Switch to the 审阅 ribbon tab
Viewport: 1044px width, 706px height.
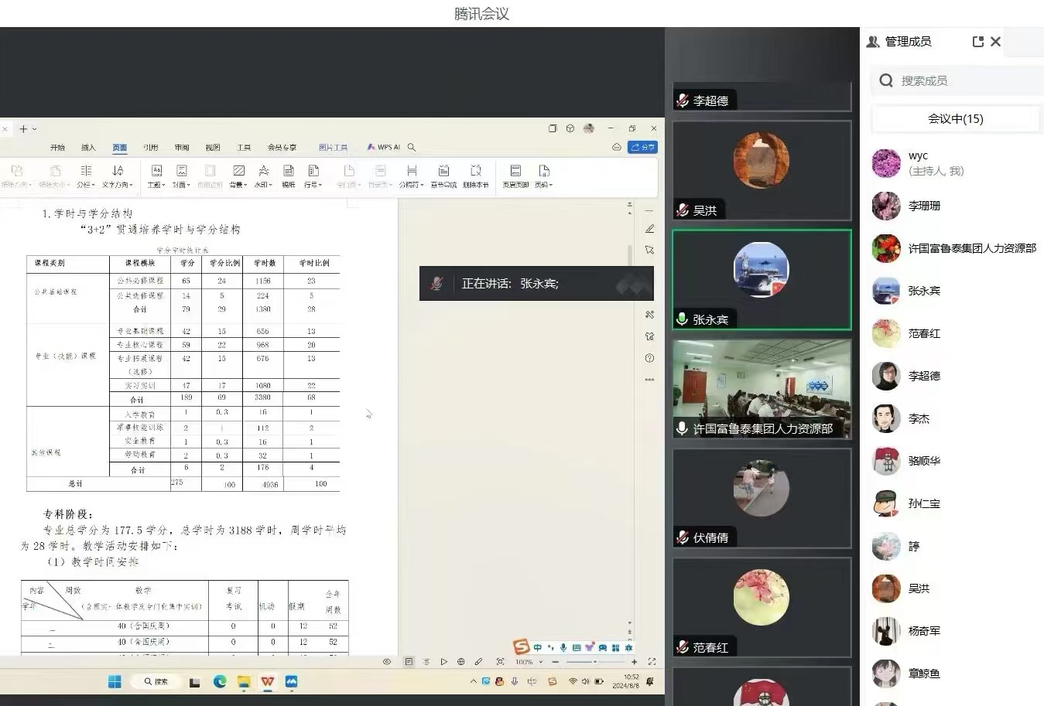coord(182,147)
